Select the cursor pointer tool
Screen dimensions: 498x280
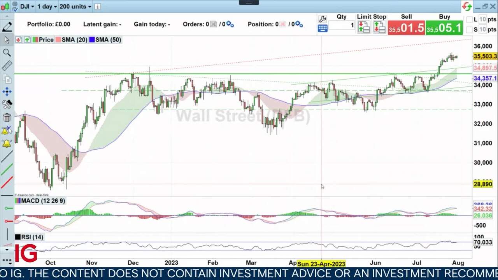pyautogui.click(x=7, y=40)
